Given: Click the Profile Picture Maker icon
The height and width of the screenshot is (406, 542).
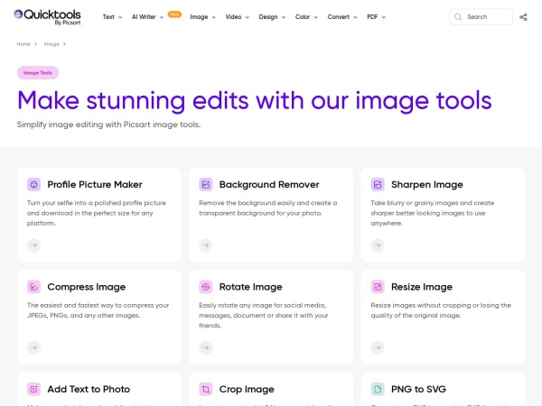Looking at the screenshot, I should [x=33, y=184].
